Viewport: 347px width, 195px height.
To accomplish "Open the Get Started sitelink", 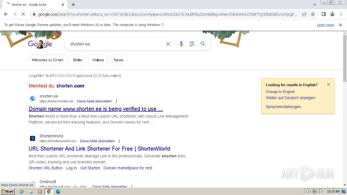I will pyautogui.click(x=90, y=168).
